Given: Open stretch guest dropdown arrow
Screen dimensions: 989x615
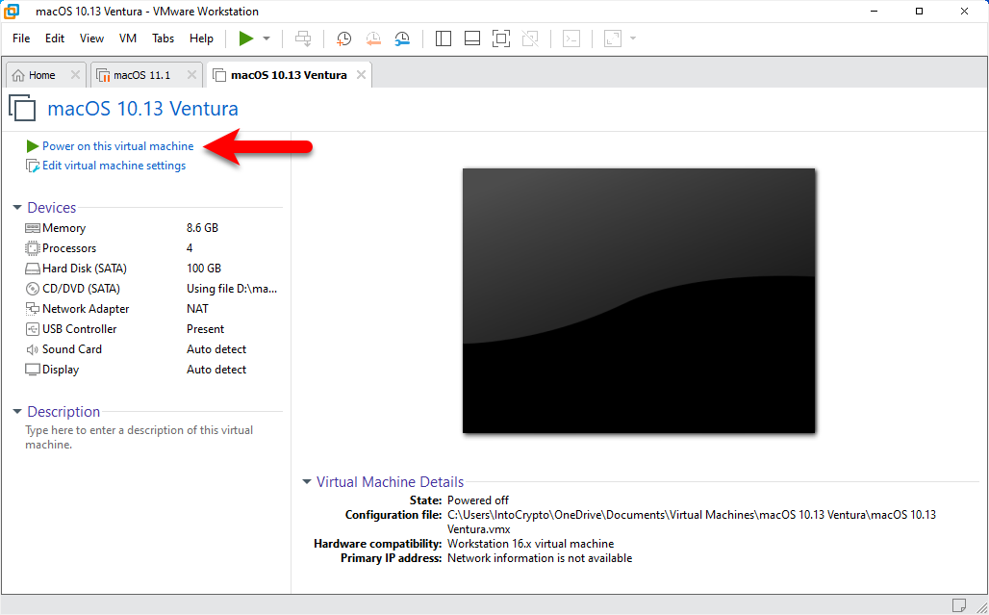Looking at the screenshot, I should (633, 38).
